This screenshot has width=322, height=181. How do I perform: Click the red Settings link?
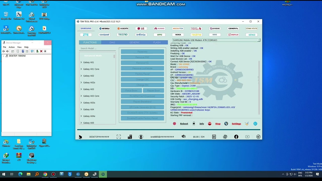236,124
